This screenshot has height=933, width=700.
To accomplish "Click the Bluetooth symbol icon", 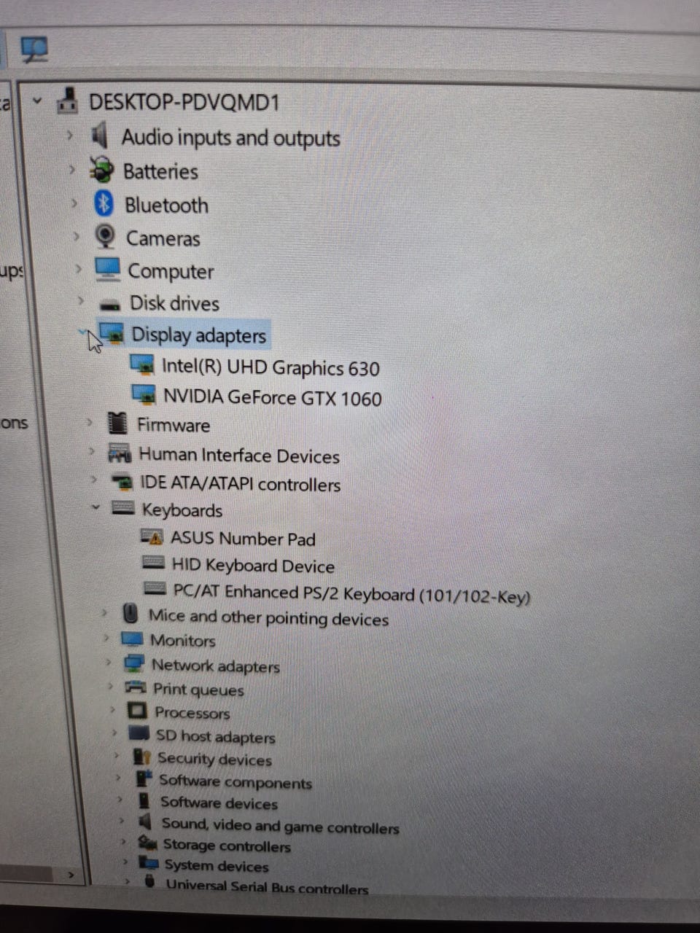I will point(104,203).
